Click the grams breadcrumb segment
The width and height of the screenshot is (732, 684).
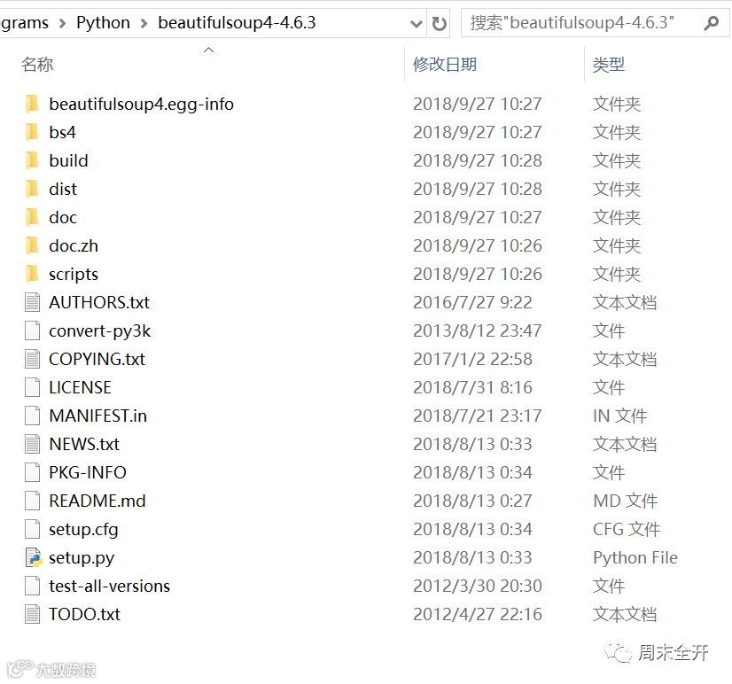(24, 22)
